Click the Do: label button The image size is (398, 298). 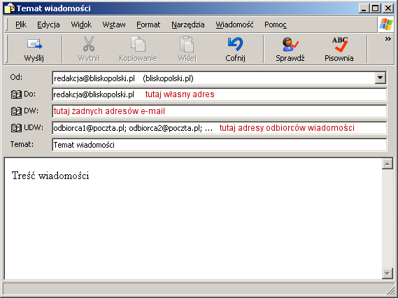click(x=29, y=94)
